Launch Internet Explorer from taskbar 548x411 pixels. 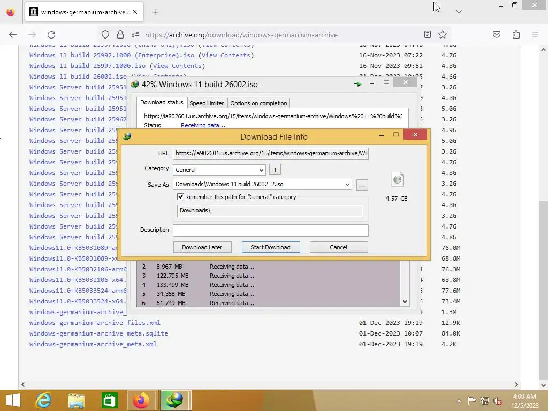click(43, 400)
